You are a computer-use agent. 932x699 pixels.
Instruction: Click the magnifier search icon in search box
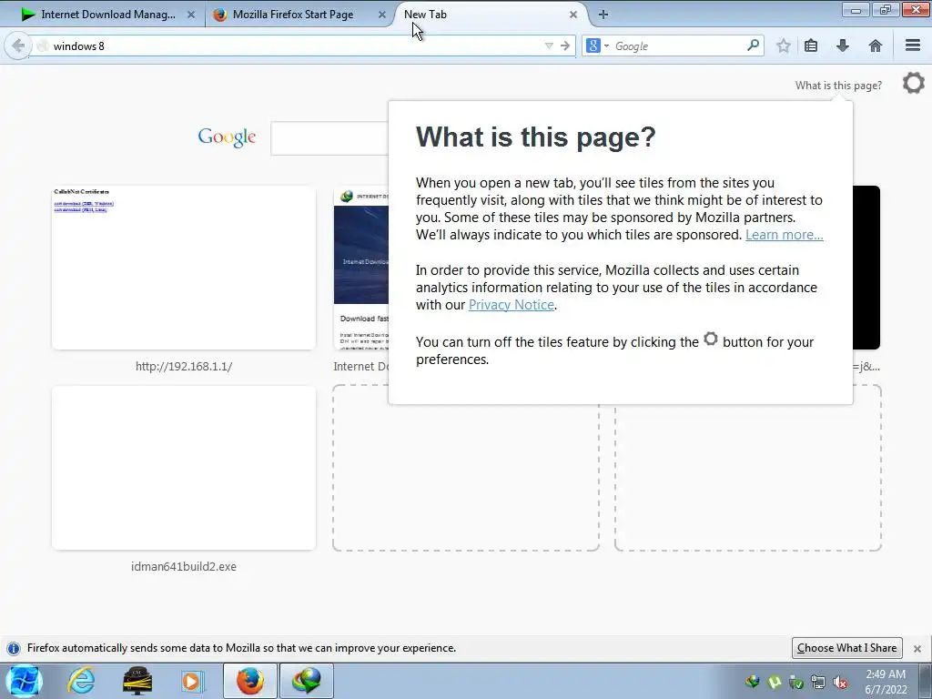[x=753, y=46]
